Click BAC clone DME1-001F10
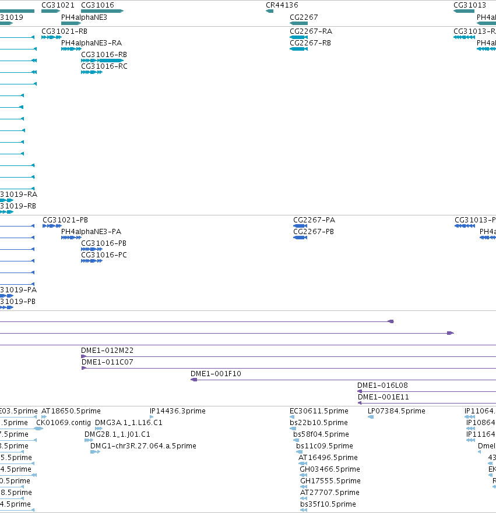Image resolution: width=496 pixels, height=513 pixels. [216, 374]
